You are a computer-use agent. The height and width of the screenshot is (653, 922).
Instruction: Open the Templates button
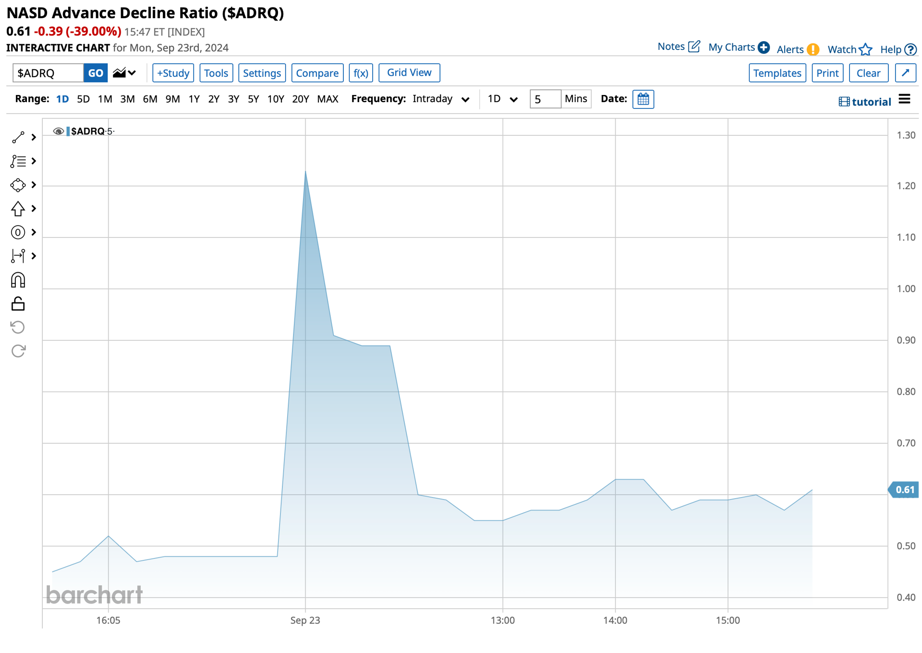777,73
